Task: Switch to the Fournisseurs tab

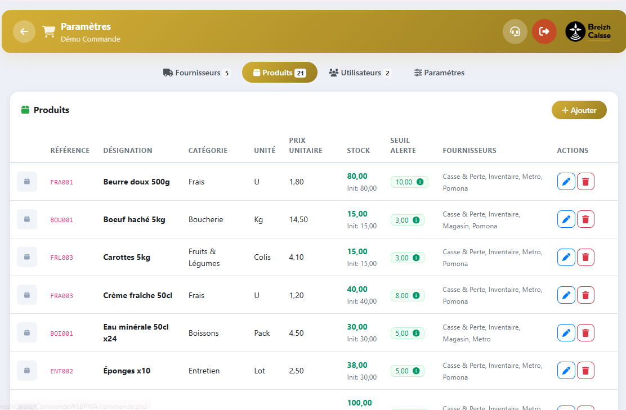Action: pyautogui.click(x=196, y=73)
